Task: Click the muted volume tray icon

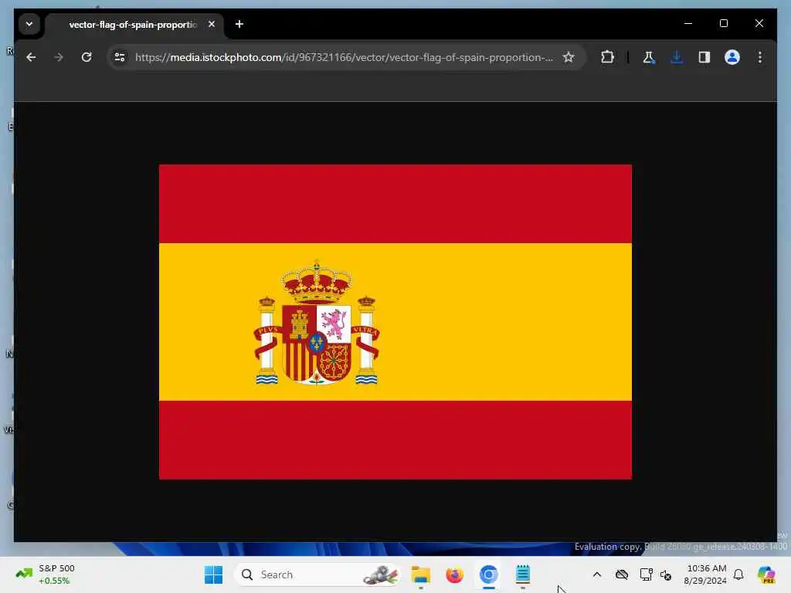Action: [666, 574]
